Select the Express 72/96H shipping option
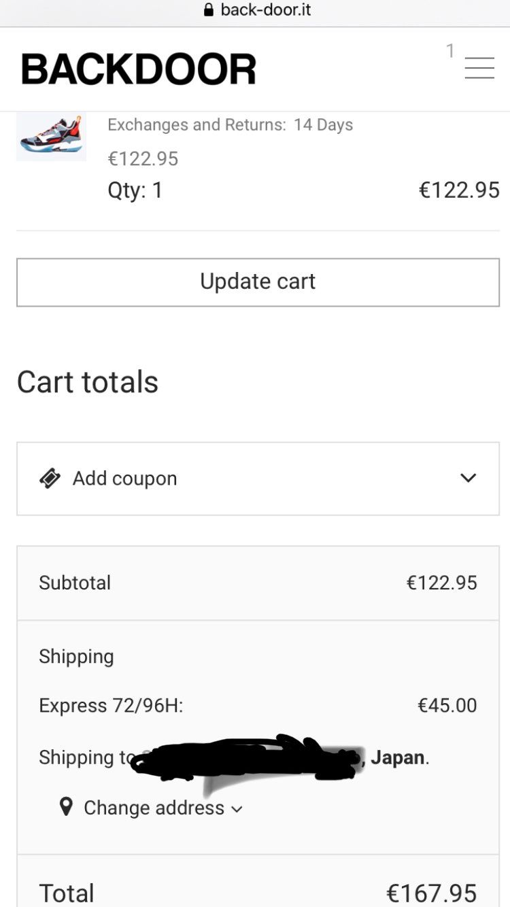Image resolution: width=510 pixels, height=907 pixels. click(x=111, y=706)
